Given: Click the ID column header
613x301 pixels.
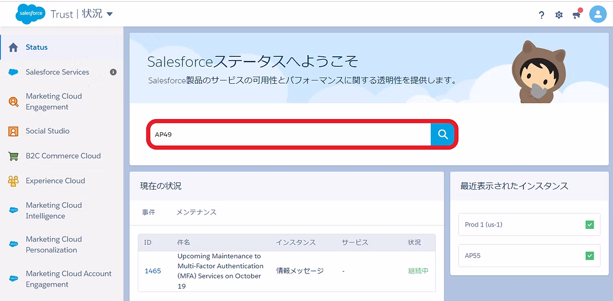Looking at the screenshot, I should [148, 243].
